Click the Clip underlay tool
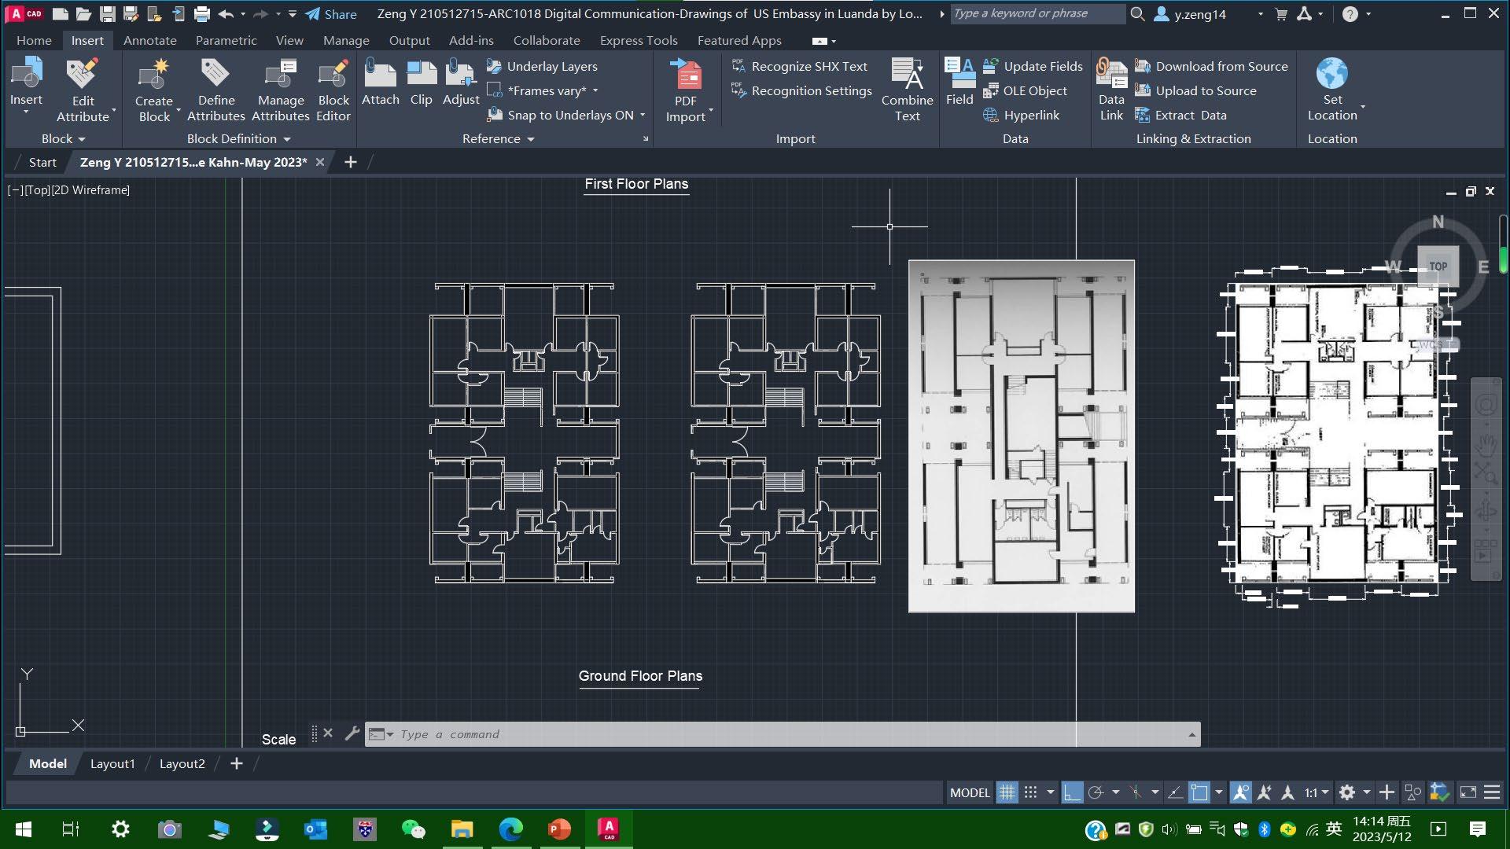The width and height of the screenshot is (1510, 849). click(x=422, y=76)
